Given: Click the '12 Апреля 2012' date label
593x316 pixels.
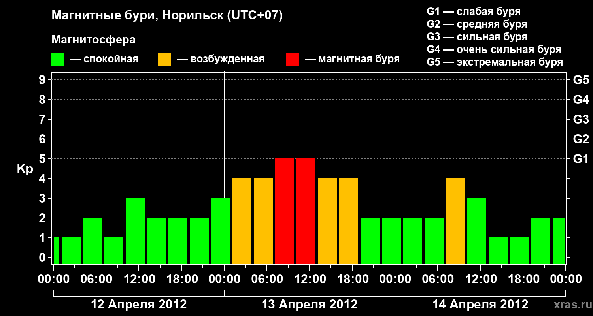Looking at the screenshot, I should (x=139, y=305).
